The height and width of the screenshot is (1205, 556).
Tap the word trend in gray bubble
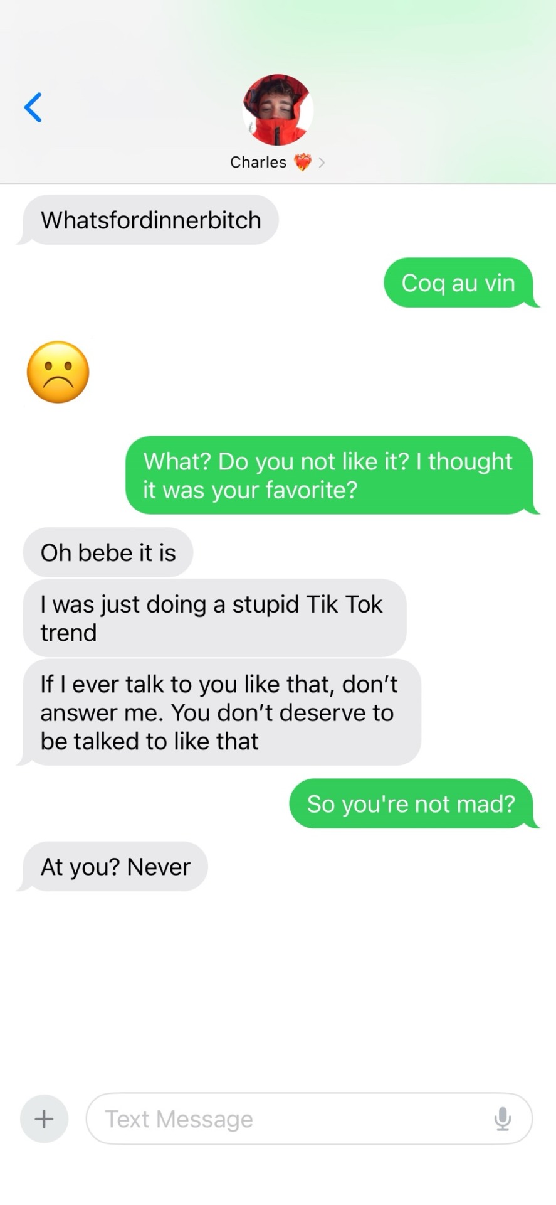pos(68,633)
